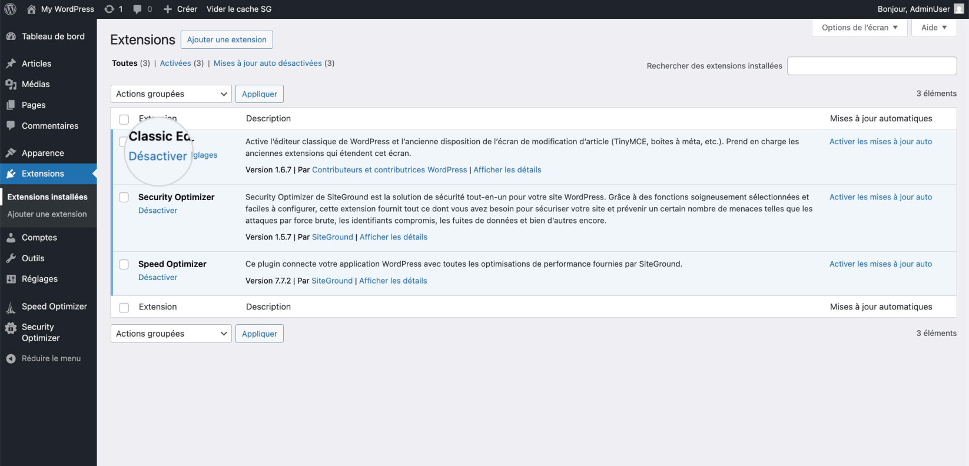The width and height of the screenshot is (969, 466).
Task: Enable auto updates for Classic Editor
Action: click(x=881, y=141)
